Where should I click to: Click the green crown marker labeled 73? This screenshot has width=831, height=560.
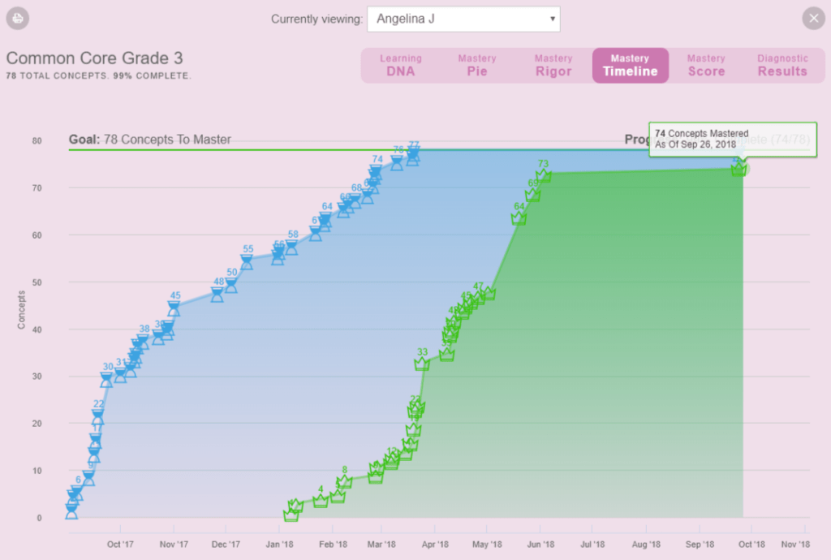click(544, 176)
